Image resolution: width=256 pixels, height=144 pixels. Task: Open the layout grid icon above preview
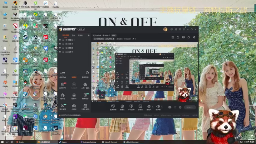pos(183,37)
